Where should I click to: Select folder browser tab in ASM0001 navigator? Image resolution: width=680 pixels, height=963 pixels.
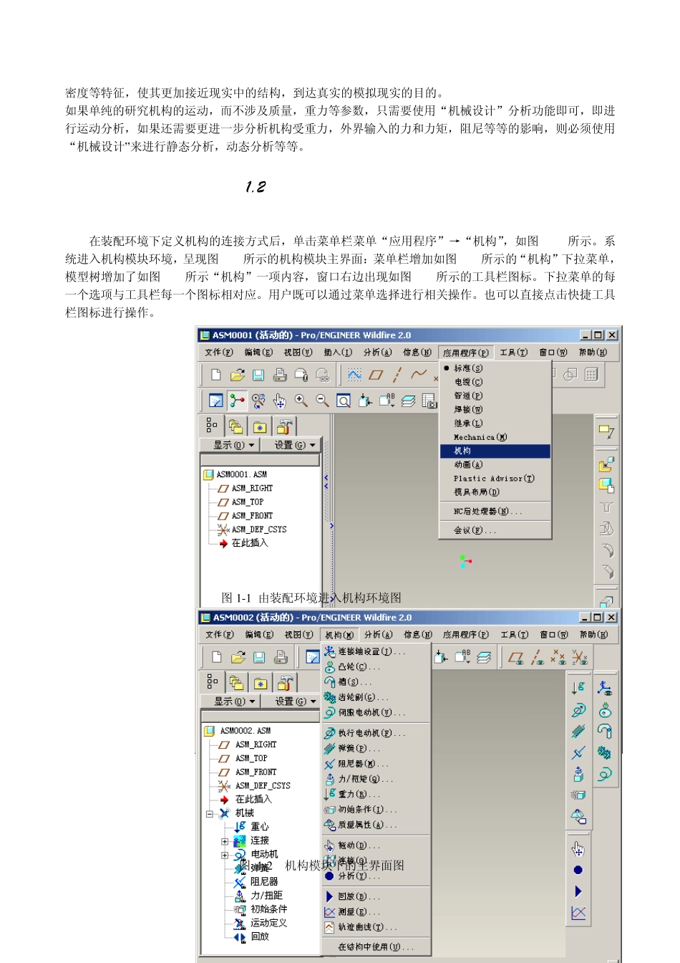pyautogui.click(x=235, y=426)
